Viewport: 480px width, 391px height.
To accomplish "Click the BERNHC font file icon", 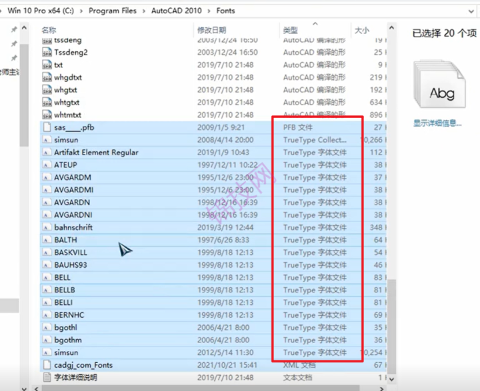I will tap(47, 315).
